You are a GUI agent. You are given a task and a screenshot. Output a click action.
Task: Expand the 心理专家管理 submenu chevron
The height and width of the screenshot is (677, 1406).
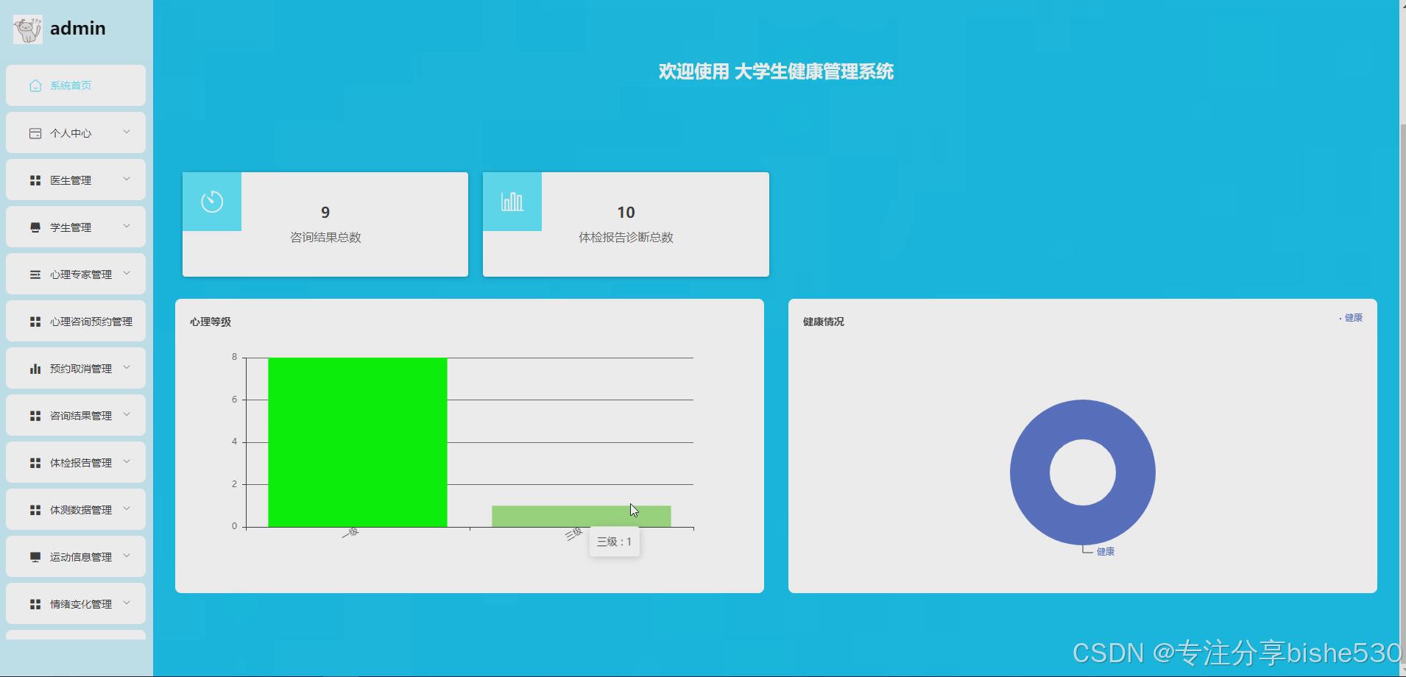126,274
